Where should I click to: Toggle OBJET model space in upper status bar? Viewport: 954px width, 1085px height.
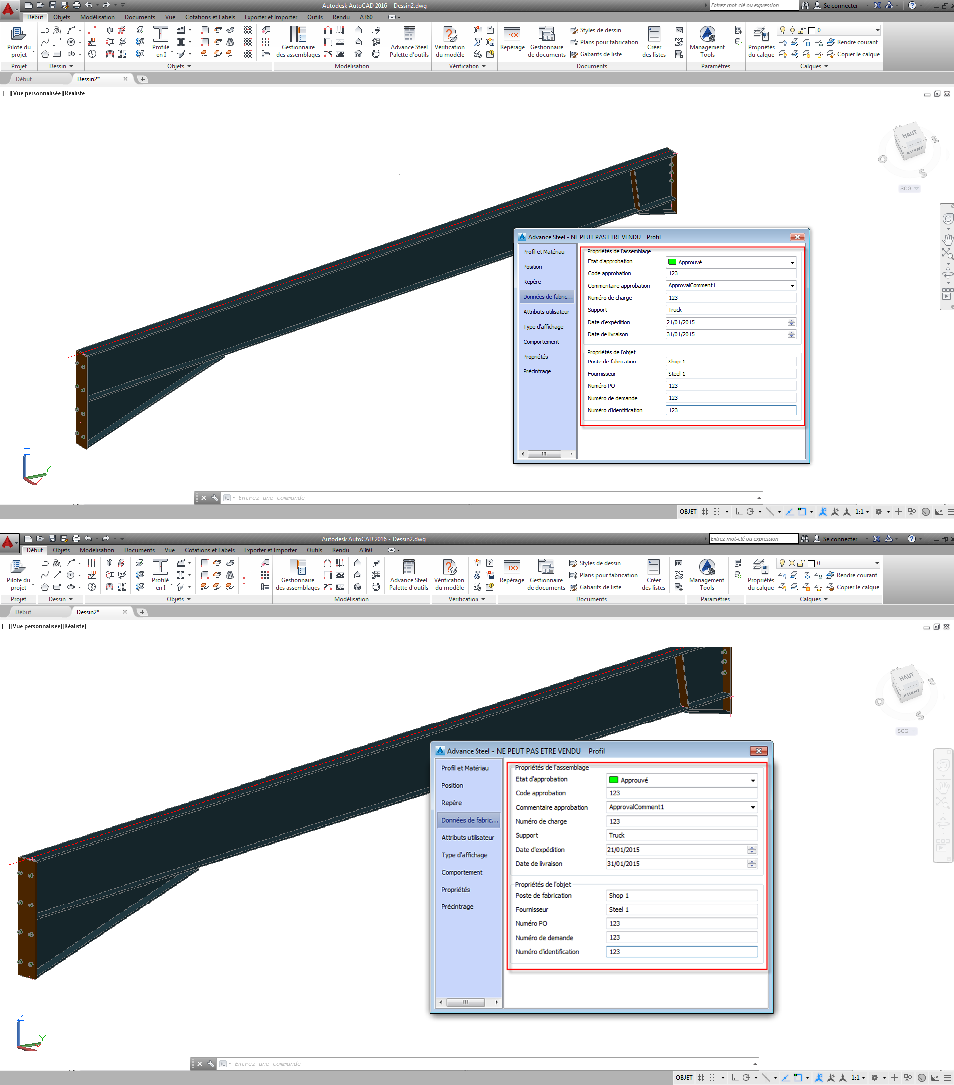coord(688,512)
